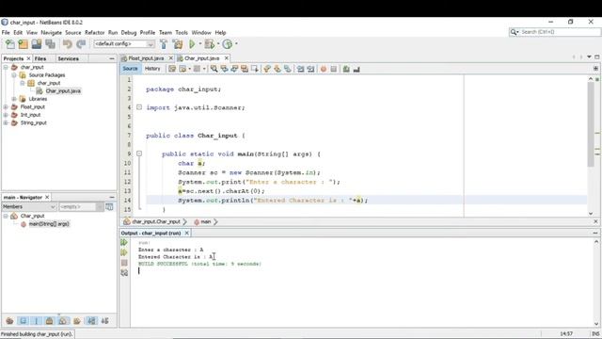Click the Search (Ctrl+I) field

tap(560, 32)
